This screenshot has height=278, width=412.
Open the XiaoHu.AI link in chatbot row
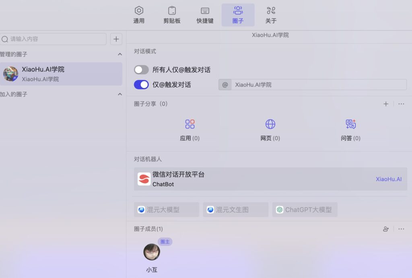[389, 179]
